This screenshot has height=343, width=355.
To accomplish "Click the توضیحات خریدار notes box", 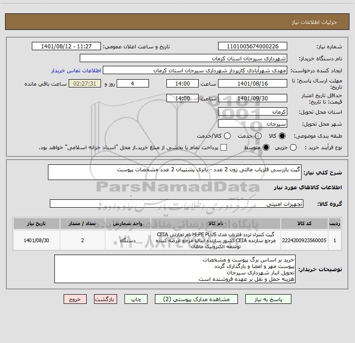I will (175, 269).
